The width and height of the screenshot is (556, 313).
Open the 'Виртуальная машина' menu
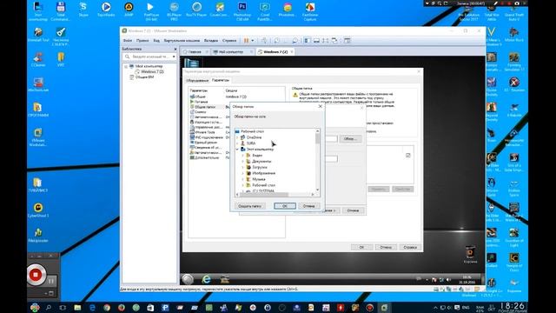(182, 41)
